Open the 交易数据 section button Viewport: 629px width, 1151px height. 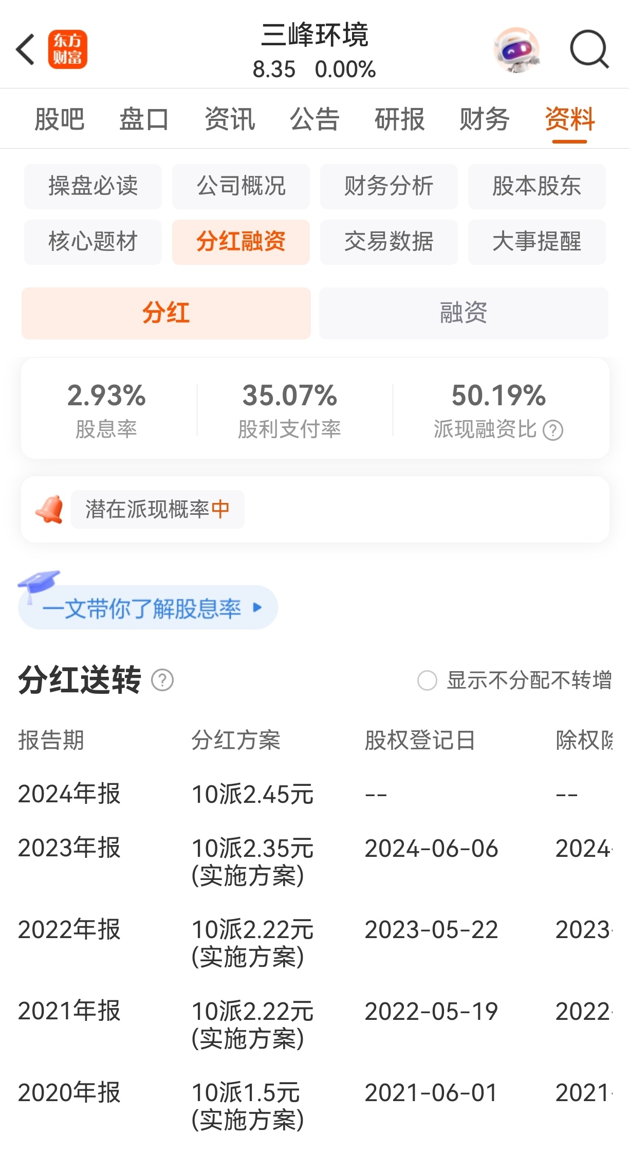[388, 242]
